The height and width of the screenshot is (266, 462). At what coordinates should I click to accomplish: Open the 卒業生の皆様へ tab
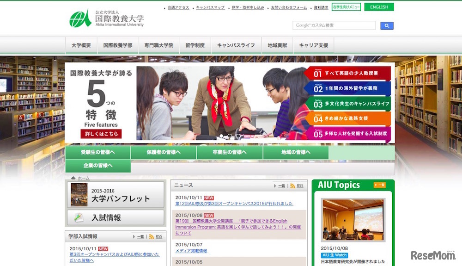230,152
